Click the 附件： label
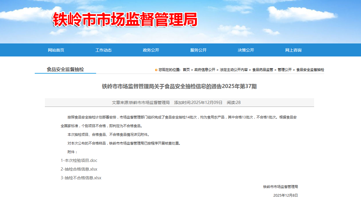 [73, 152]
